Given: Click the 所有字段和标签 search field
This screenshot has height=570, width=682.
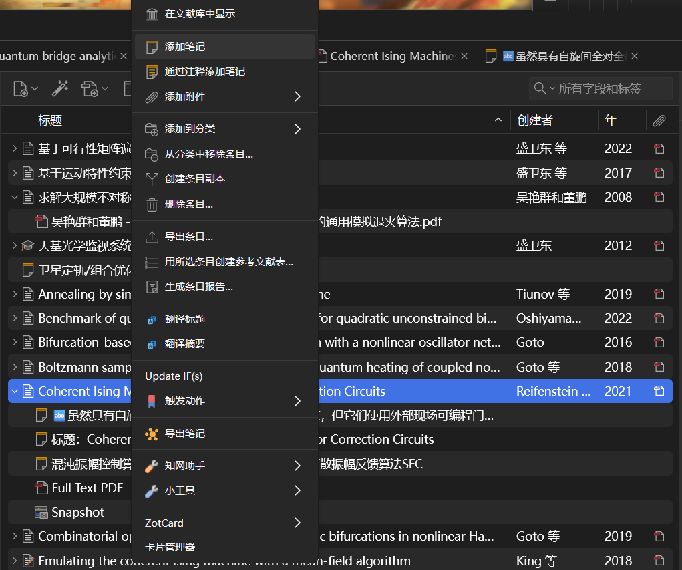Looking at the screenshot, I should tap(611, 88).
